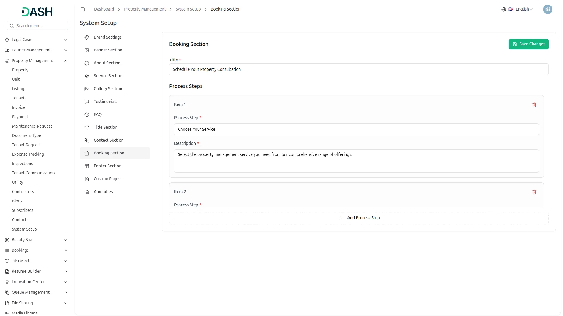This screenshot has height=316, width=563.
Task: Delete Item 2 with trash icon
Action: tap(534, 192)
